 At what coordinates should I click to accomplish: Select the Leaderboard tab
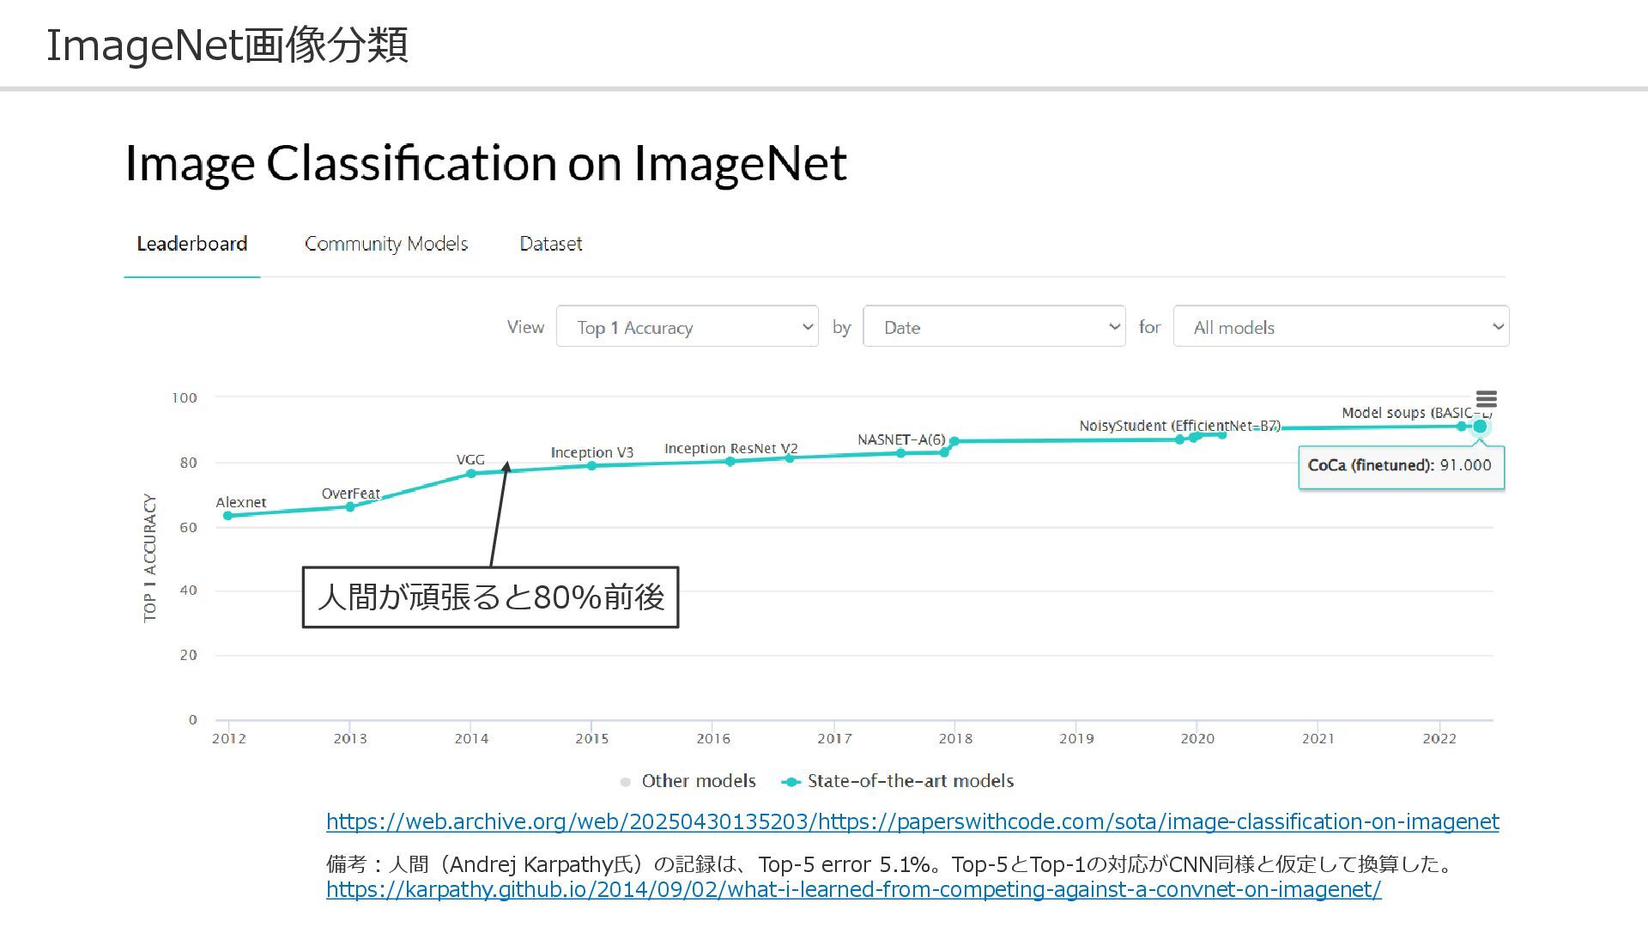[192, 244]
